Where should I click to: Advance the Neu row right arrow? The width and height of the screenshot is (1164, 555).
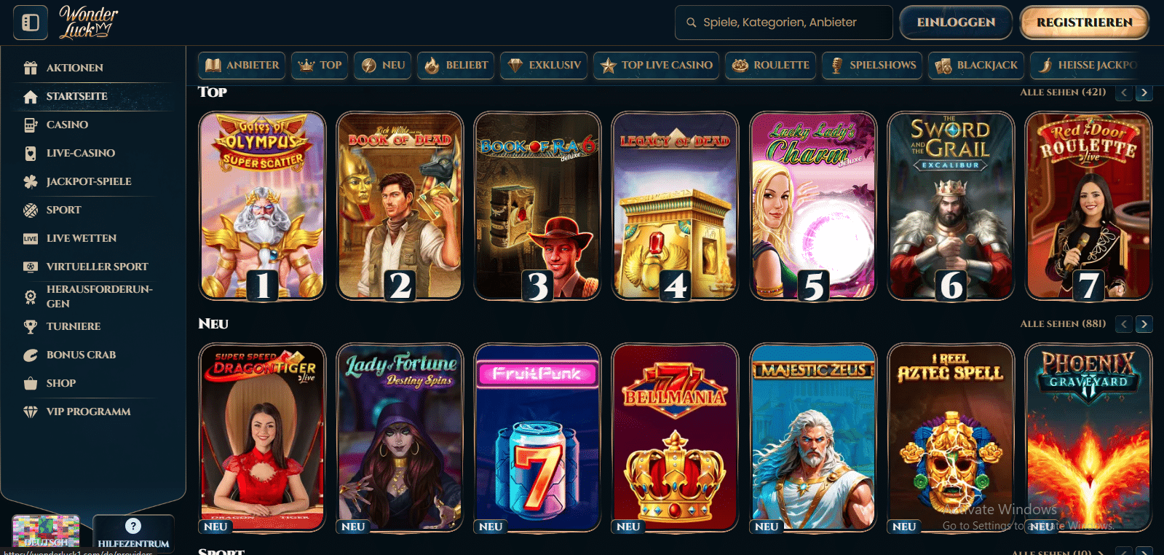[x=1144, y=324]
